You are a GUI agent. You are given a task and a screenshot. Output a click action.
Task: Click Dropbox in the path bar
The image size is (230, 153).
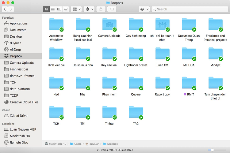(110, 144)
